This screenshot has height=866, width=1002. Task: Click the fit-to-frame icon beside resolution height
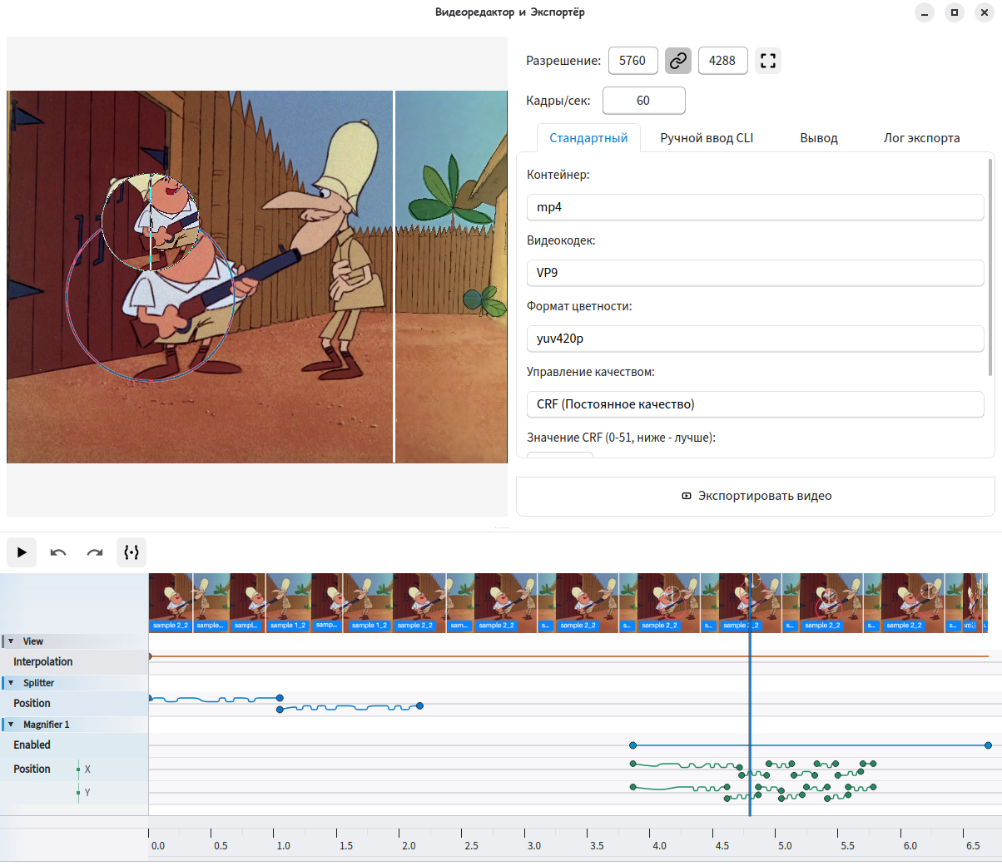tap(768, 61)
